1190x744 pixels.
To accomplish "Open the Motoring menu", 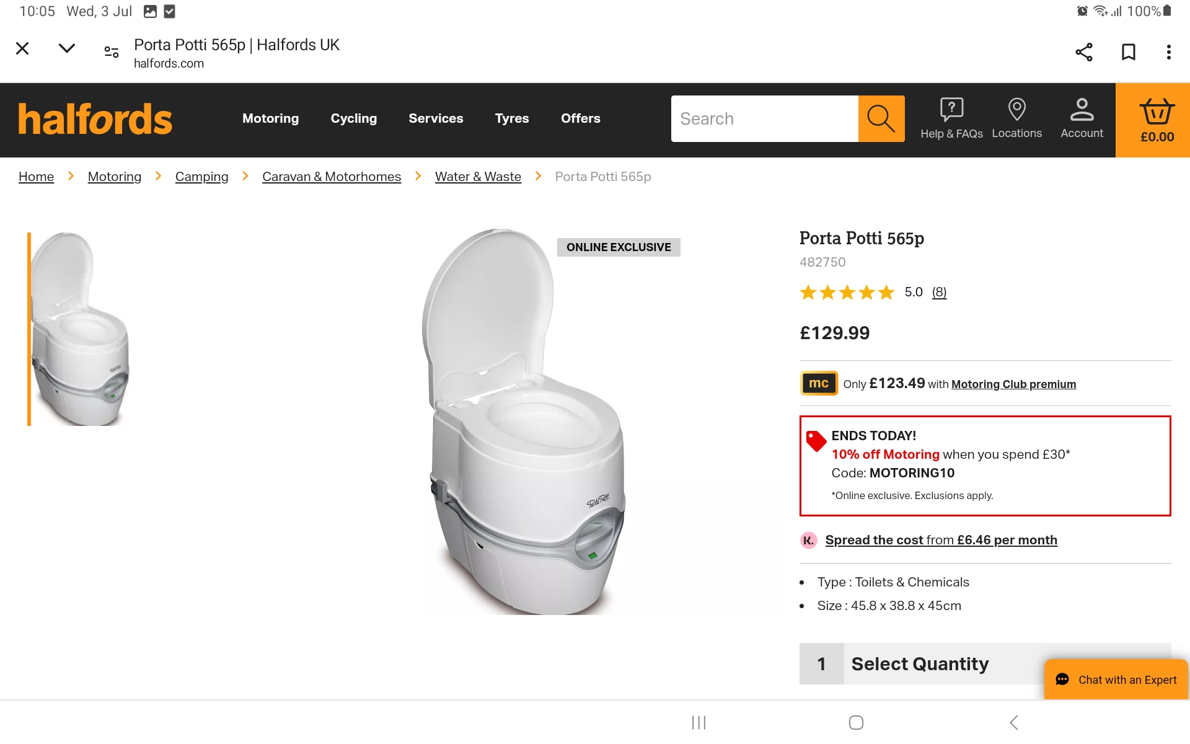I will 270,118.
